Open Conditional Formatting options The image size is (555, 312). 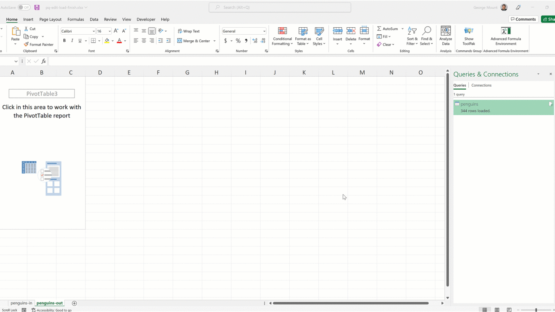282,36
